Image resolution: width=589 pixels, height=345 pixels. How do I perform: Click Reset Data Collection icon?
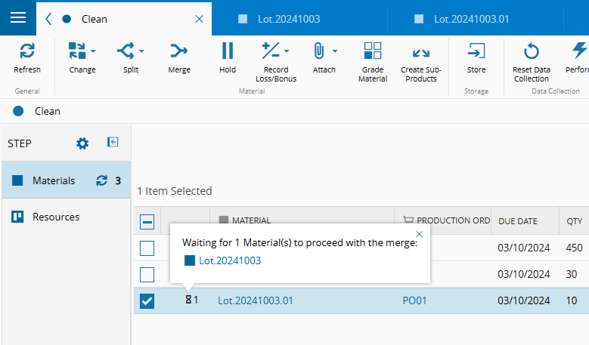click(x=531, y=51)
